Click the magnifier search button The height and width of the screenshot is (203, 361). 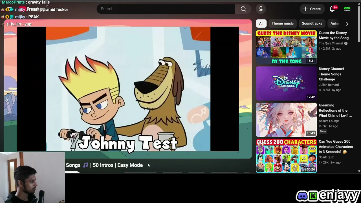point(243,9)
